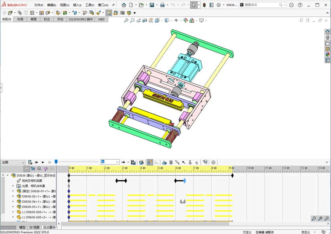The width and height of the screenshot is (331, 234).
Task: Toggle the Autokey button
Action: tap(149, 162)
